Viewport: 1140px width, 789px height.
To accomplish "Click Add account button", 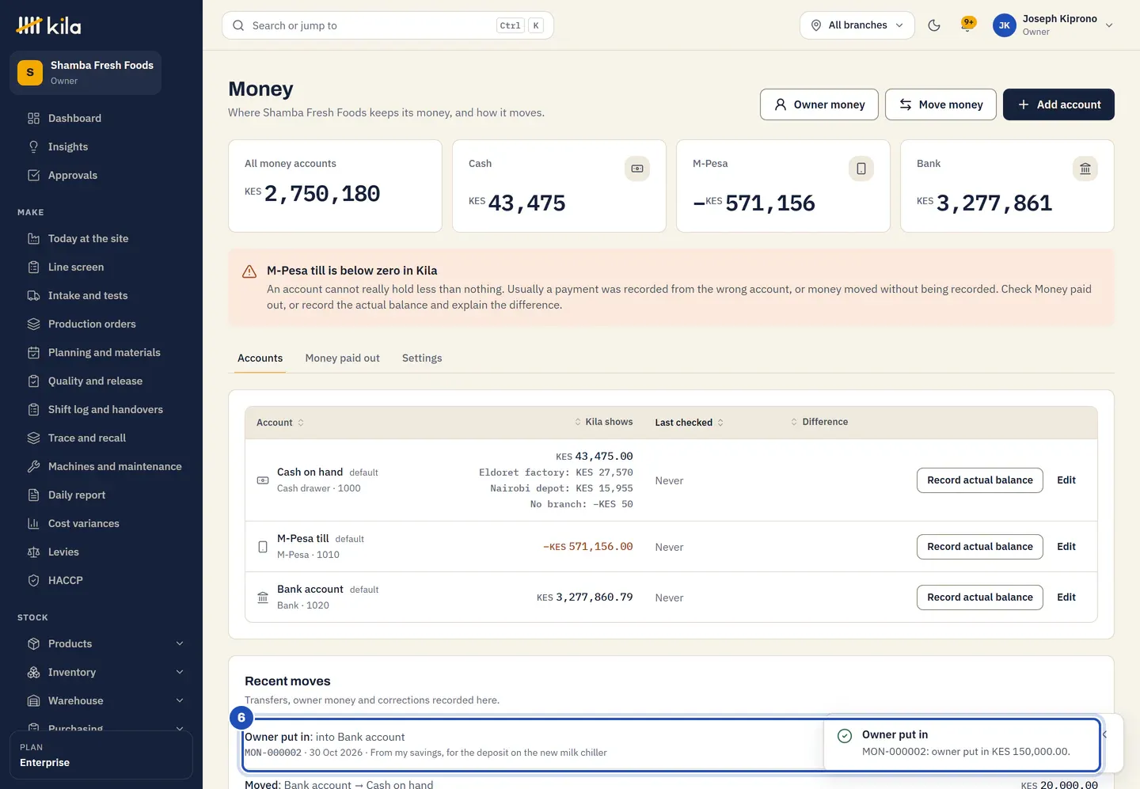I will pyautogui.click(x=1058, y=104).
